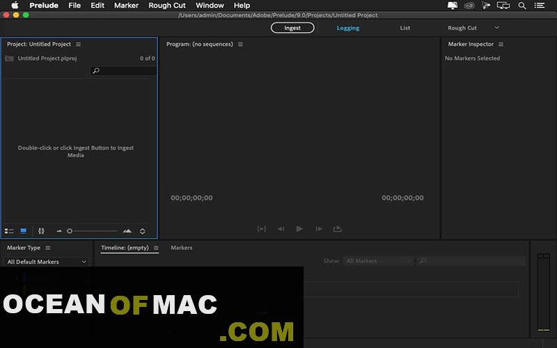
Task: Open the workspace overflow chevron
Action: pos(496,28)
